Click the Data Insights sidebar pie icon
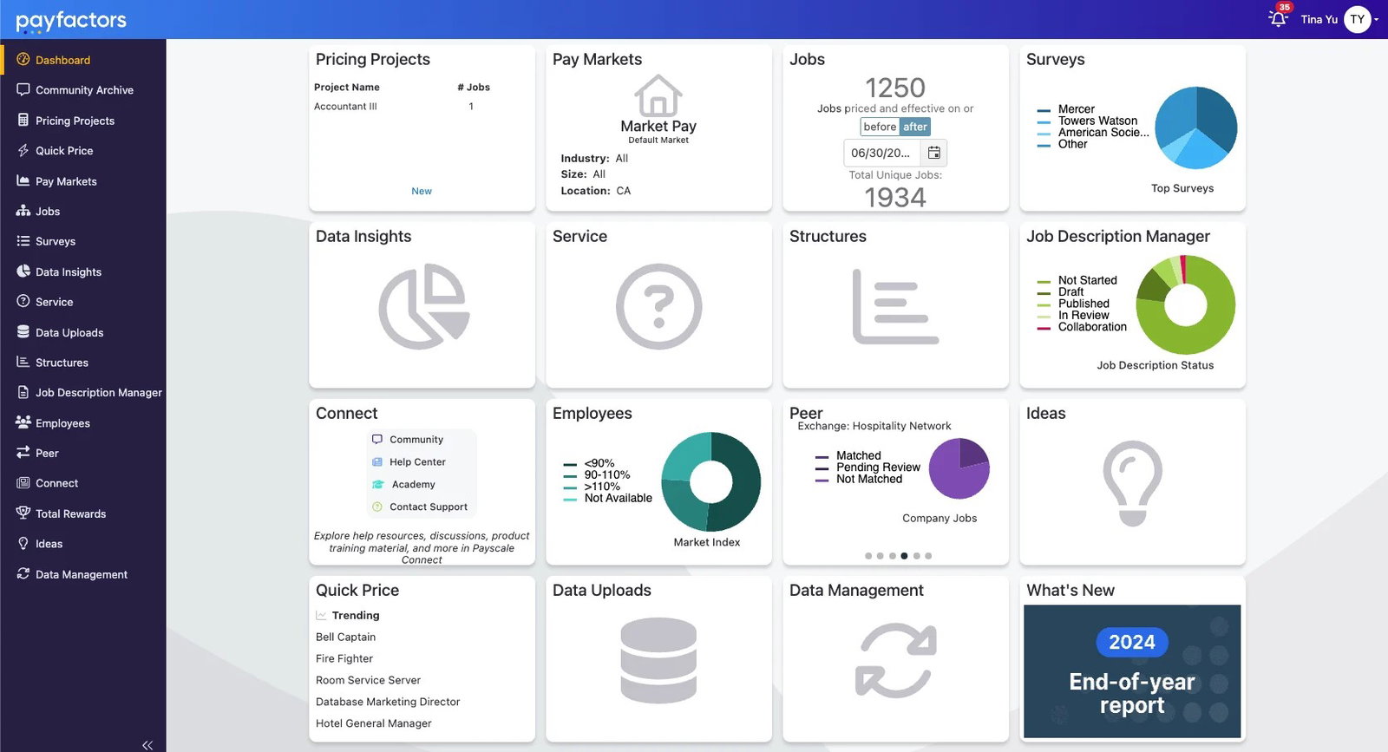 pos(23,271)
